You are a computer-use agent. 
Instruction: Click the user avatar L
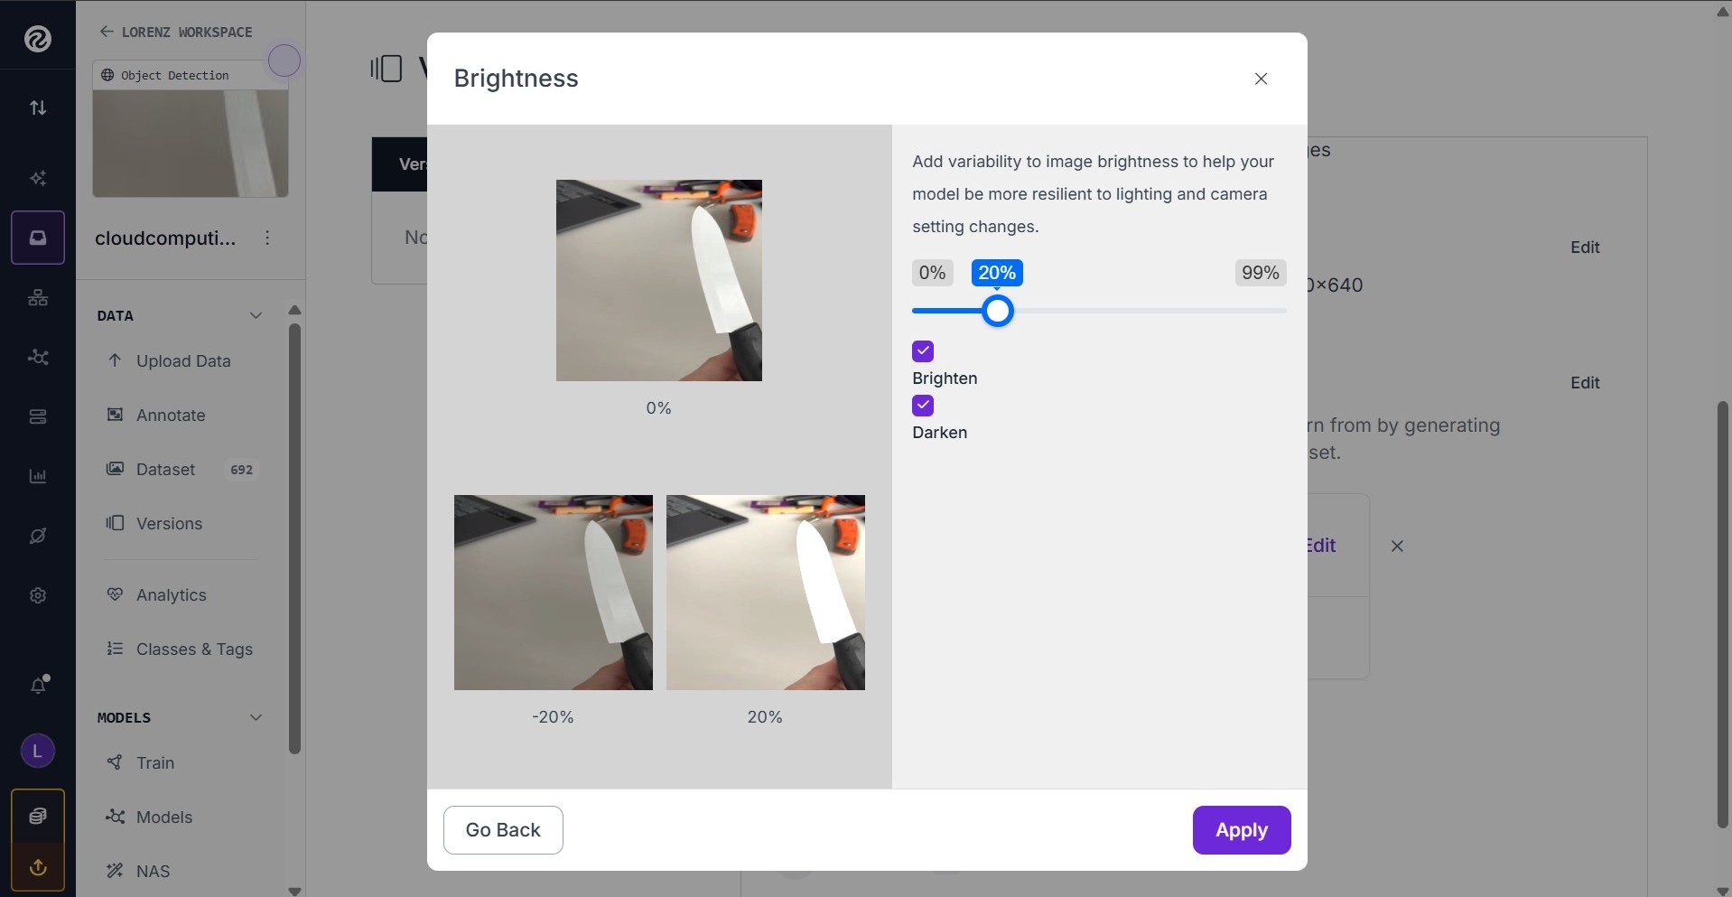pos(38,751)
